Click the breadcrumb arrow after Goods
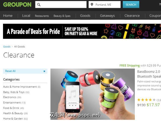 coord(12,47)
